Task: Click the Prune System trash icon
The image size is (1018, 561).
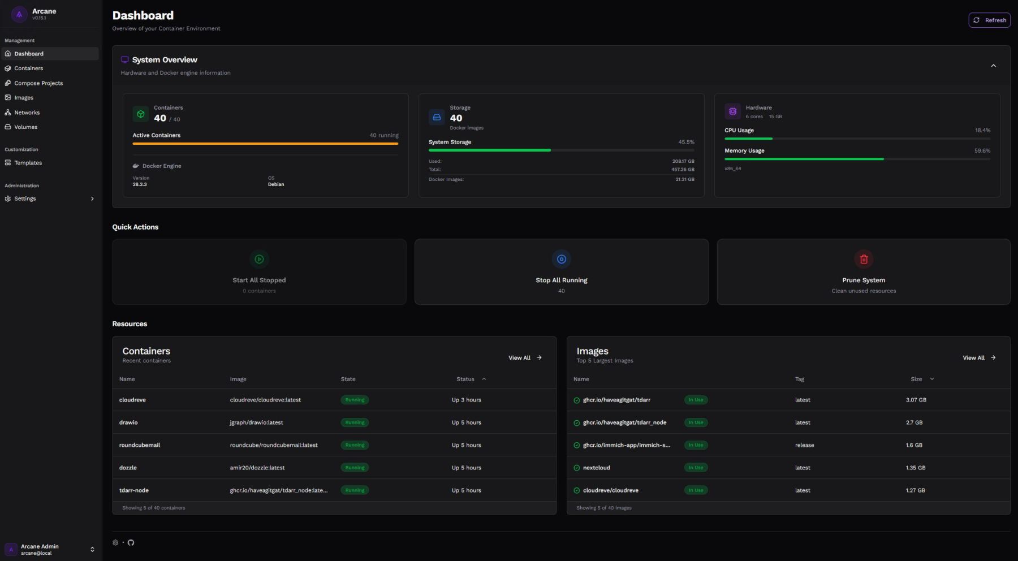Action: click(x=864, y=259)
